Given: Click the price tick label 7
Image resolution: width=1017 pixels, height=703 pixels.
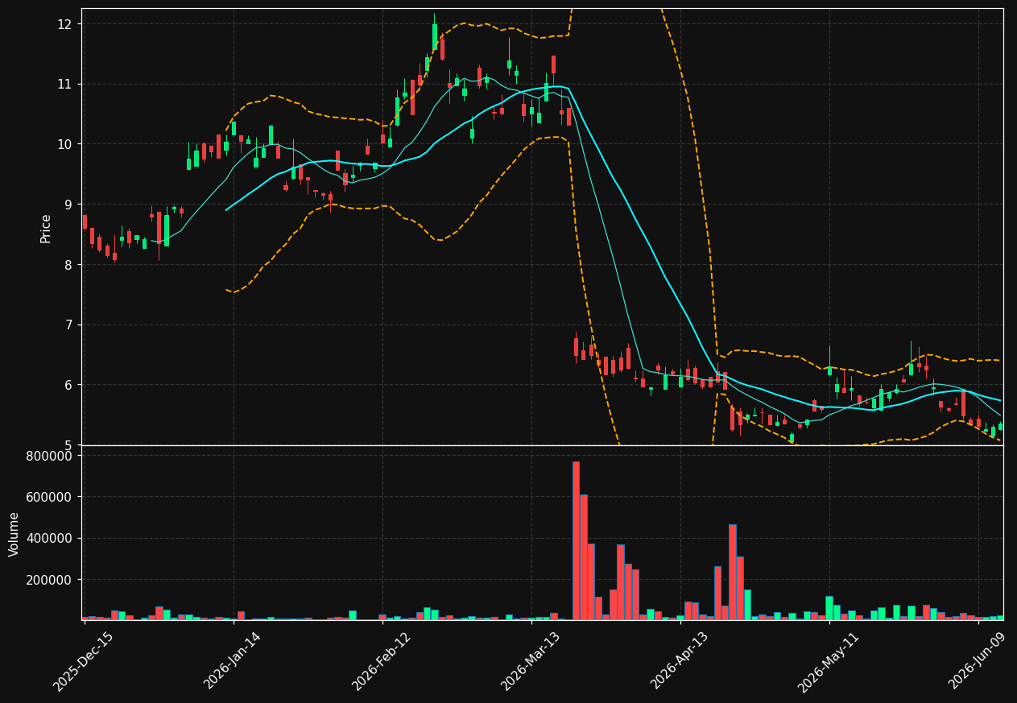Looking at the screenshot, I should pos(68,325).
